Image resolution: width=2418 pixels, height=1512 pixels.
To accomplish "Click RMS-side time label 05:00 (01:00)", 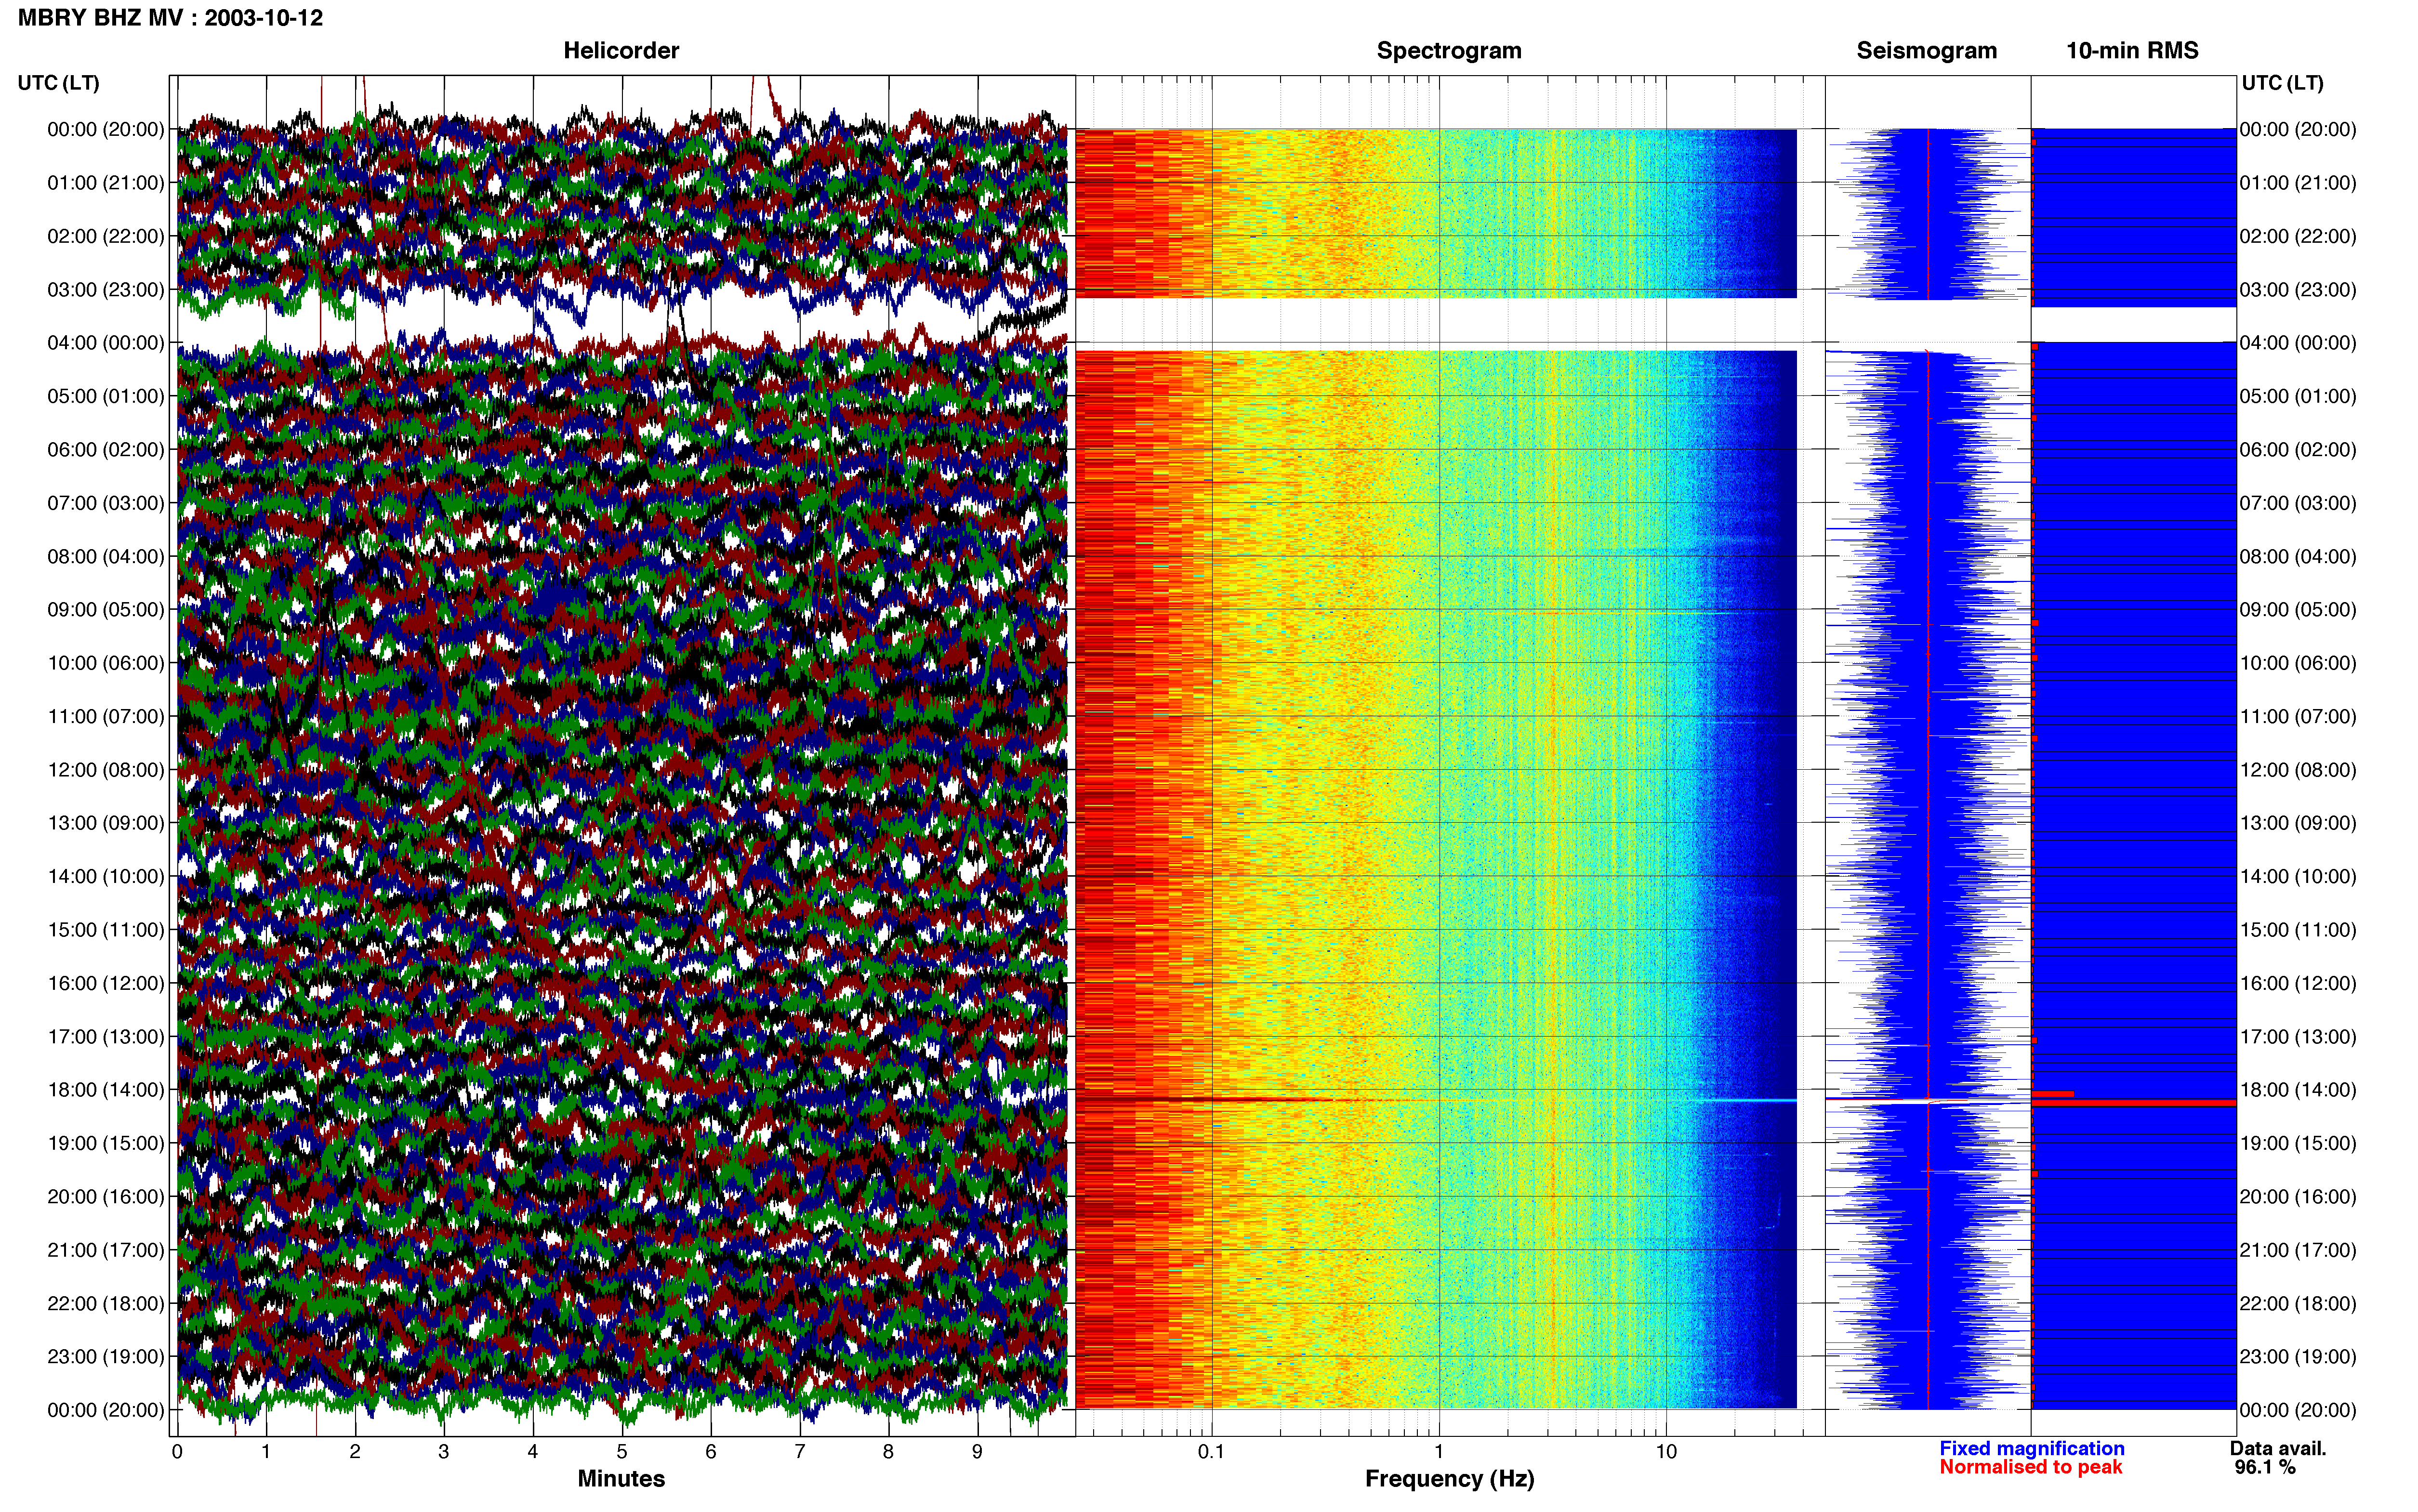I will pos(2298,397).
